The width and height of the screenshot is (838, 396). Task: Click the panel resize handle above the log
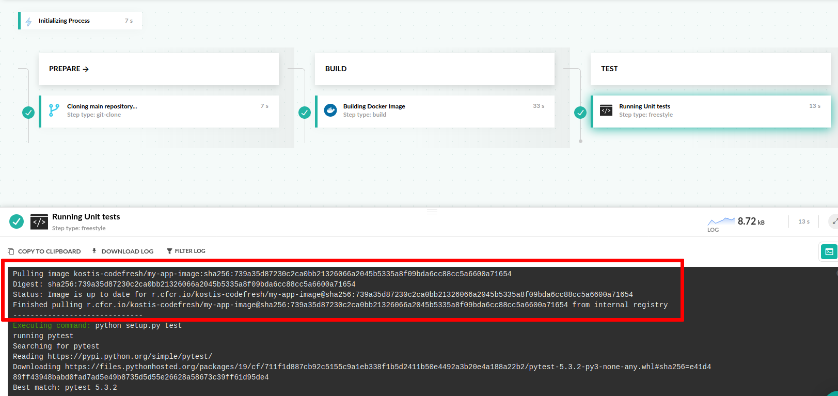click(x=432, y=212)
